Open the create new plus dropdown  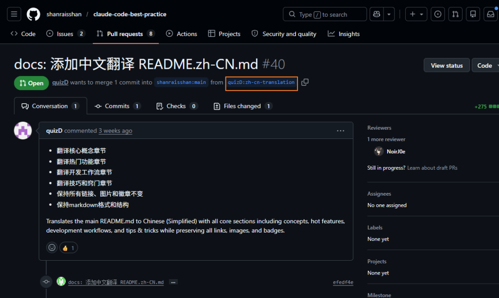tap(416, 14)
